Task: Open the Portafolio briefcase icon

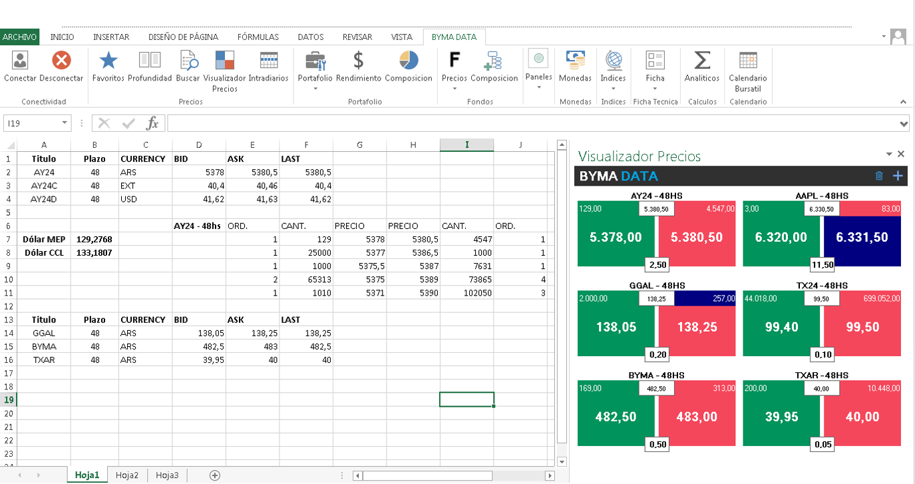Action: point(315,61)
